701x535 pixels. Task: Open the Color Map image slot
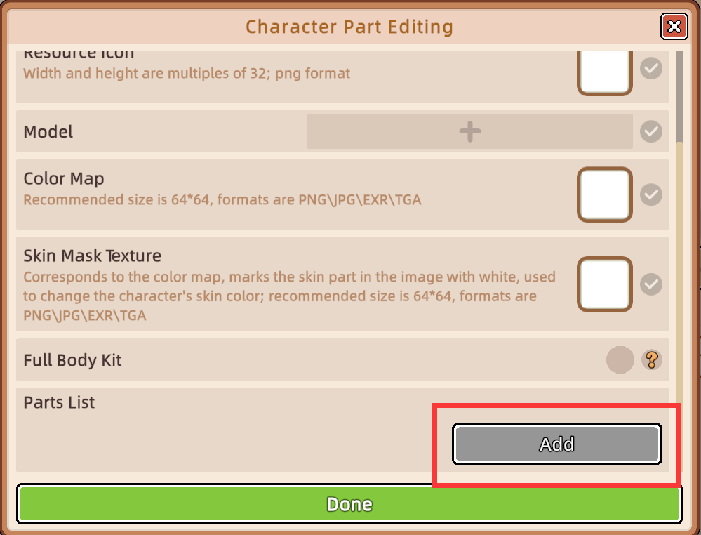point(605,194)
